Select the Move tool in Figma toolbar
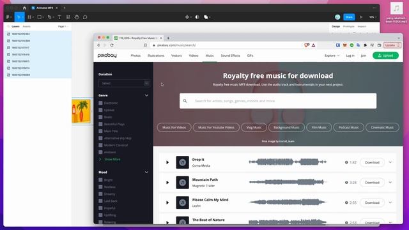409x230 pixels. [19, 17]
